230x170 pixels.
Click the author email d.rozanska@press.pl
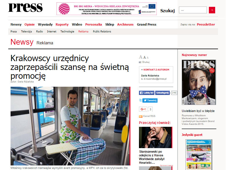(x=155, y=79)
